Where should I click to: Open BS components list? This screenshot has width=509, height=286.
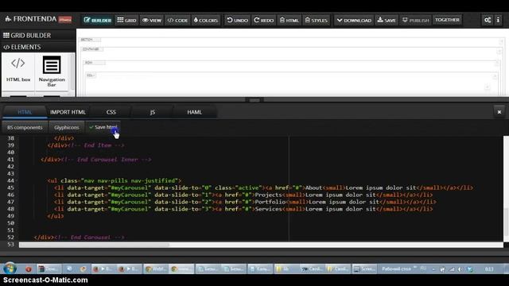[25, 127]
